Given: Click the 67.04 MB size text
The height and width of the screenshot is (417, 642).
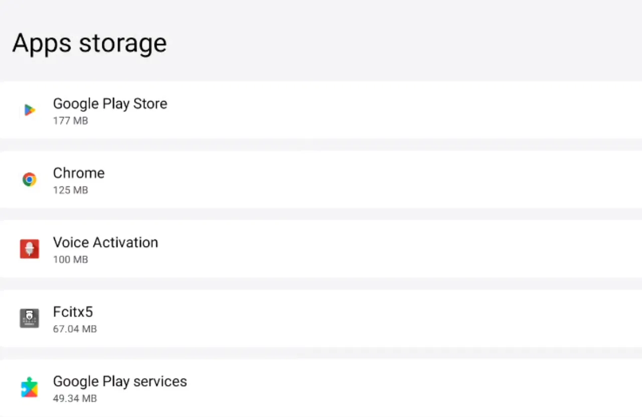Looking at the screenshot, I should click(75, 329).
